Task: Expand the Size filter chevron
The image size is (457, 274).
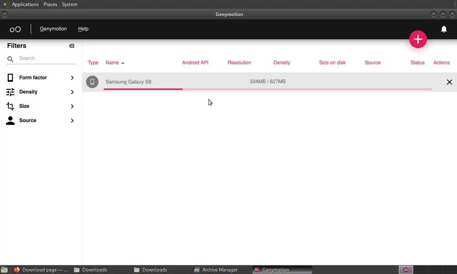Action: [x=72, y=106]
